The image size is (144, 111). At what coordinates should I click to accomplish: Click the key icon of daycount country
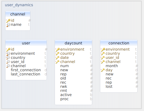tap(58, 54)
